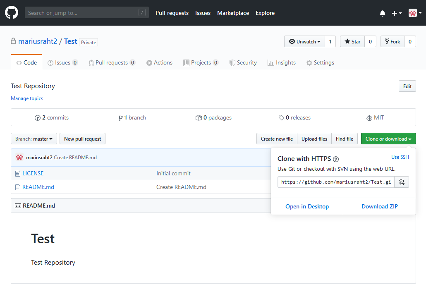Create new file in the repository
The width and height of the screenshot is (426, 287).
(277, 139)
